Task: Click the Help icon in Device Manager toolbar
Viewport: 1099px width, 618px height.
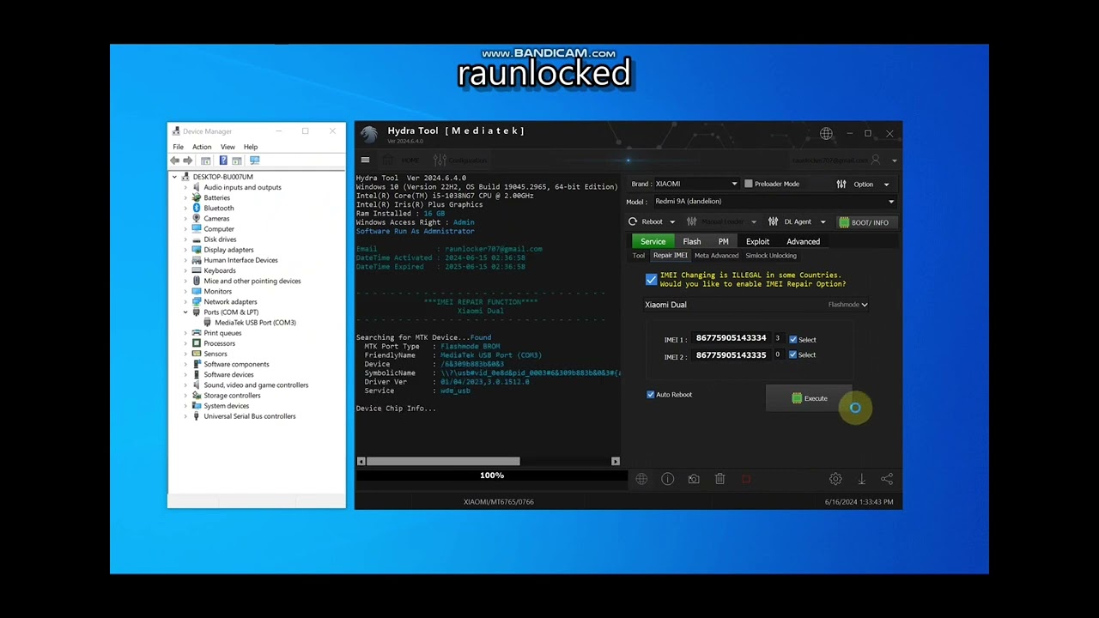Action: coord(223,161)
